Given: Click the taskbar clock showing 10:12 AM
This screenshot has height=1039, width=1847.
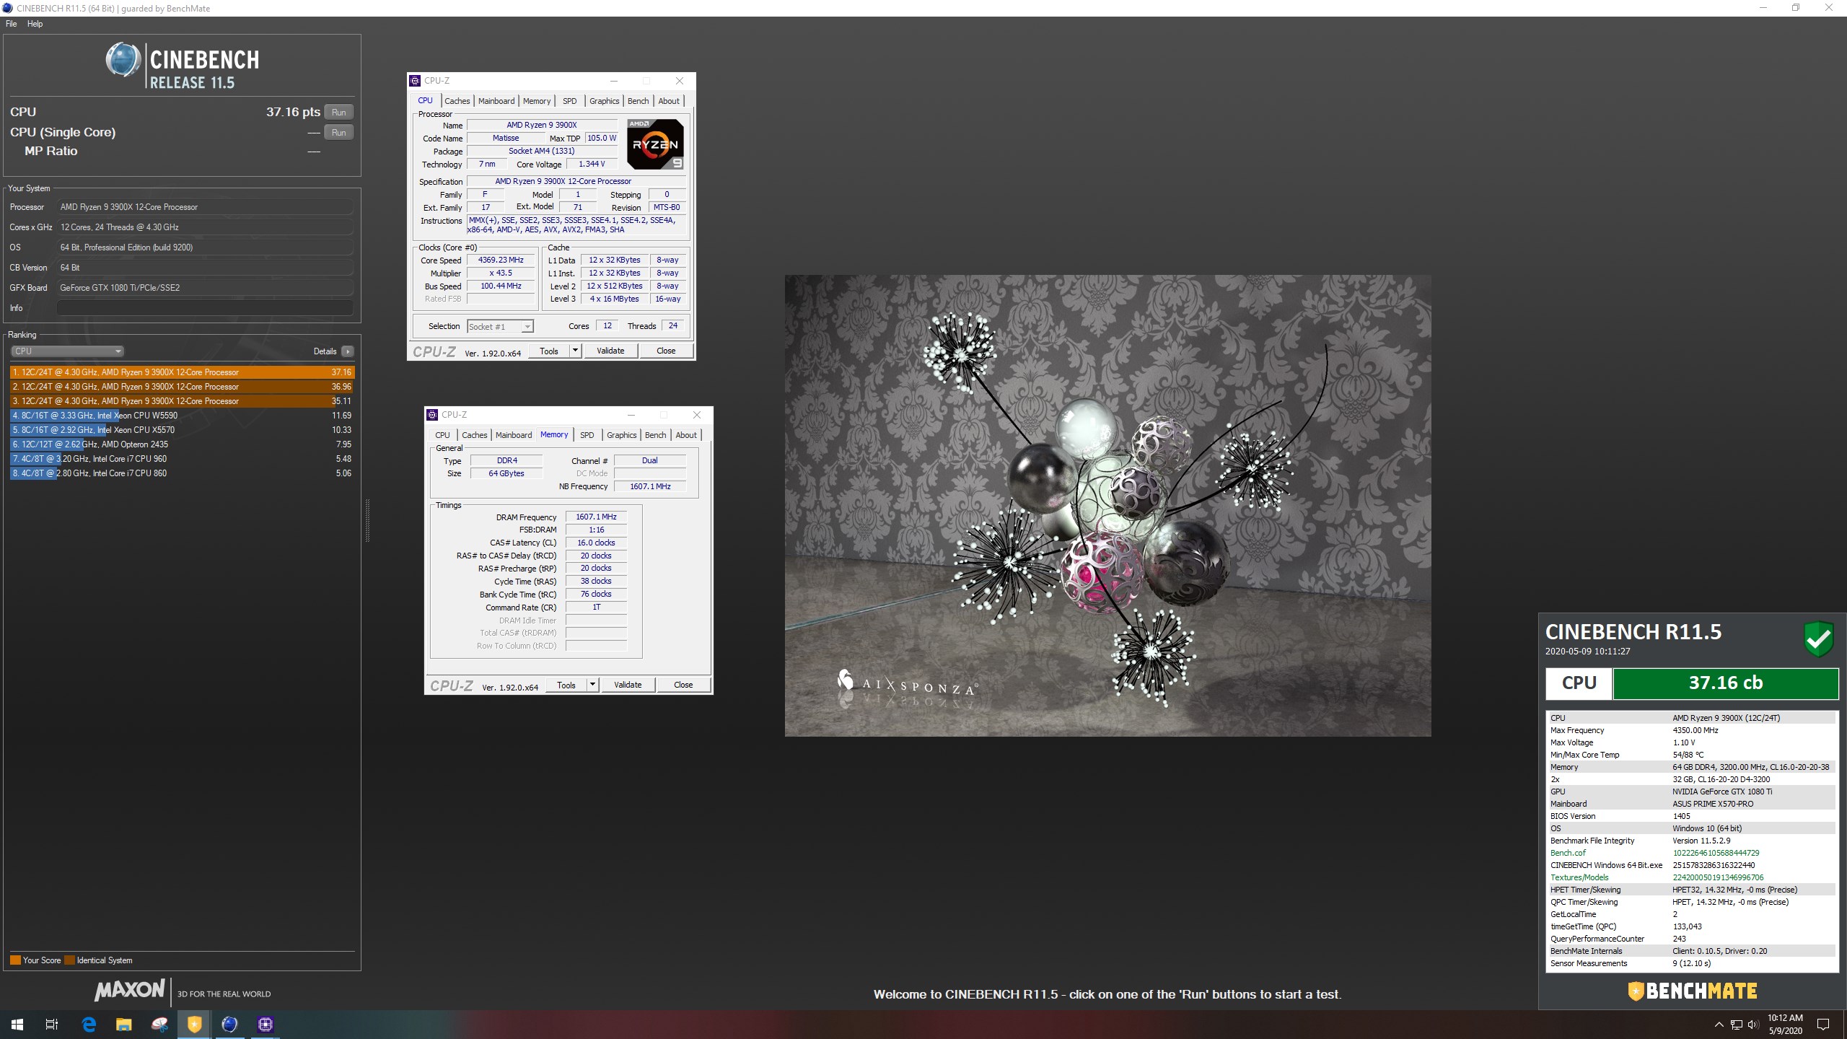Looking at the screenshot, I should click(x=1785, y=1024).
